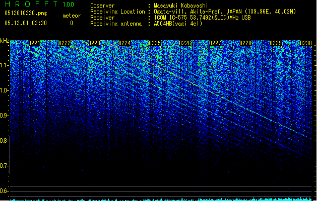
Task: Click the 0224 time marker
Action: tap(125, 43)
